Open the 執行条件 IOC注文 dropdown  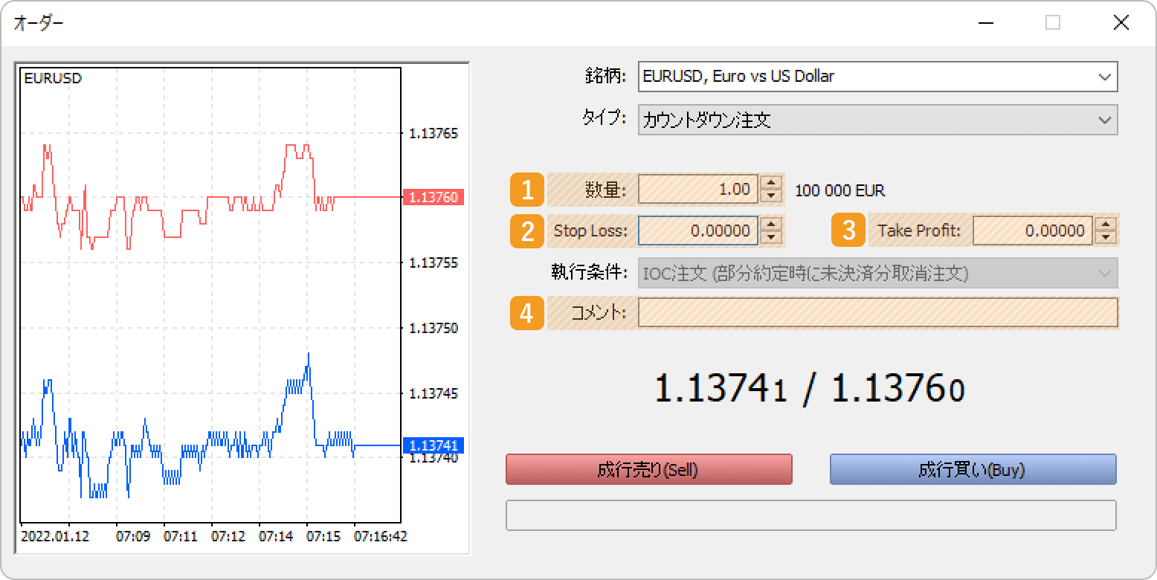pyautogui.click(x=877, y=274)
